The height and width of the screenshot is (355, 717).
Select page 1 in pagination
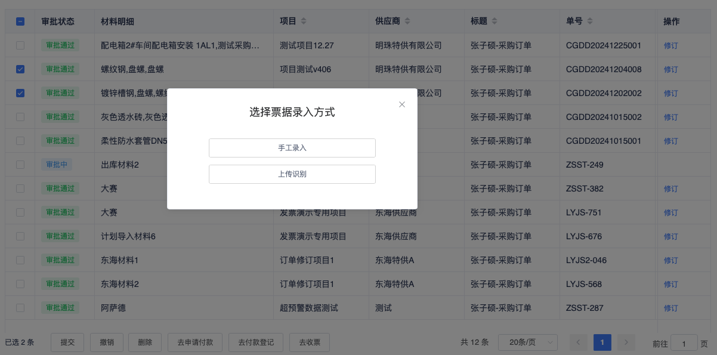click(x=602, y=342)
